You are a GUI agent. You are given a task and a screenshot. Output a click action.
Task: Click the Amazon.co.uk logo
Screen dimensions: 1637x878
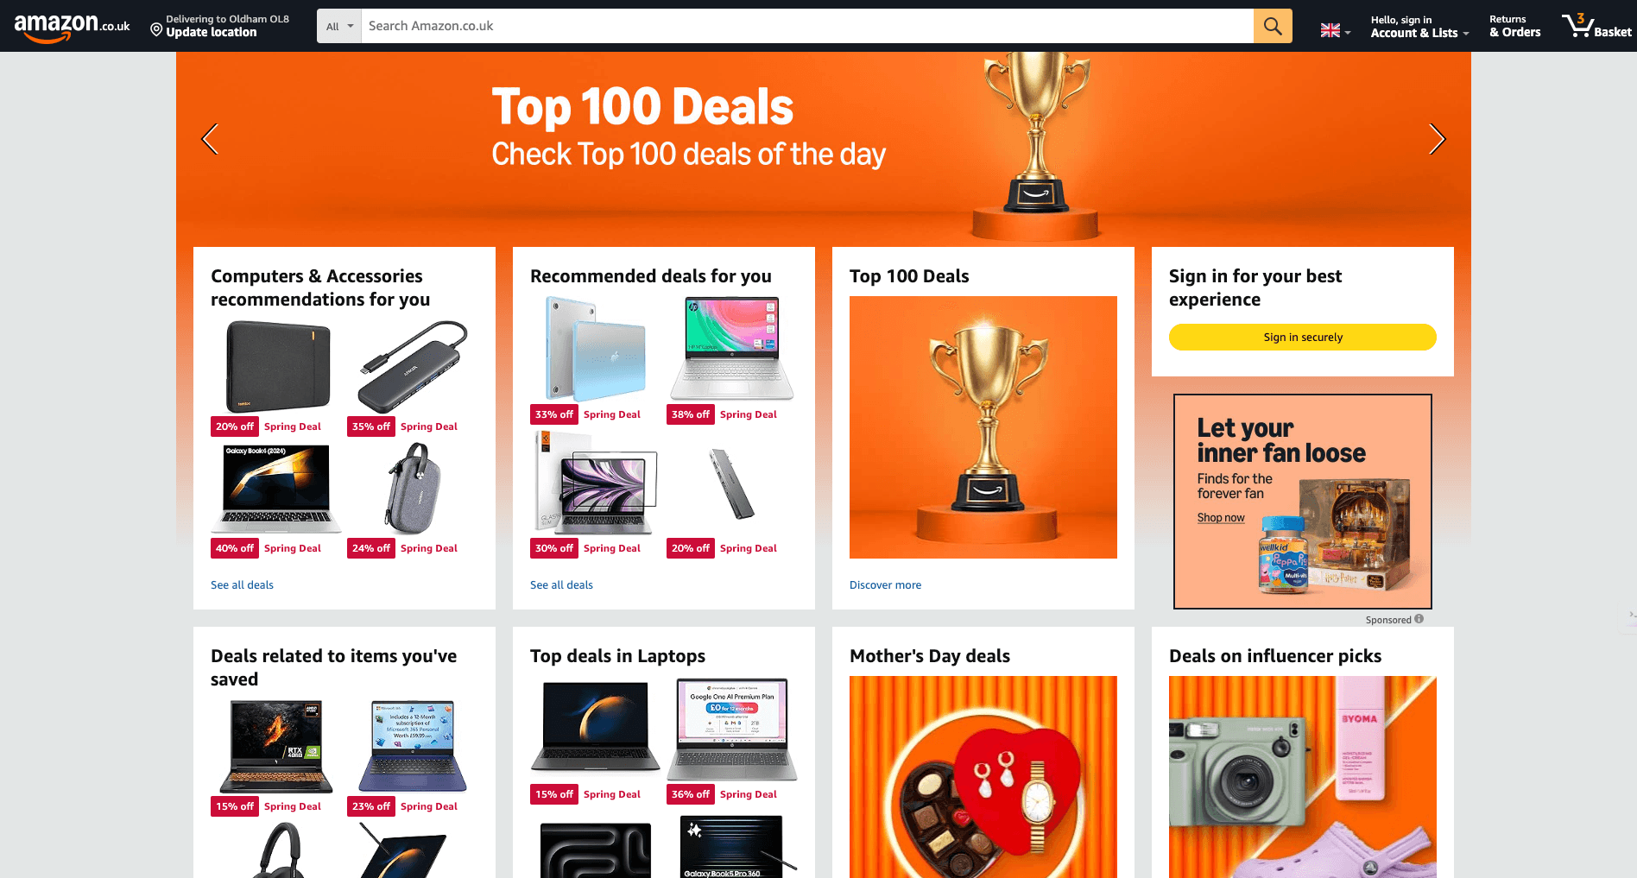coord(72,26)
